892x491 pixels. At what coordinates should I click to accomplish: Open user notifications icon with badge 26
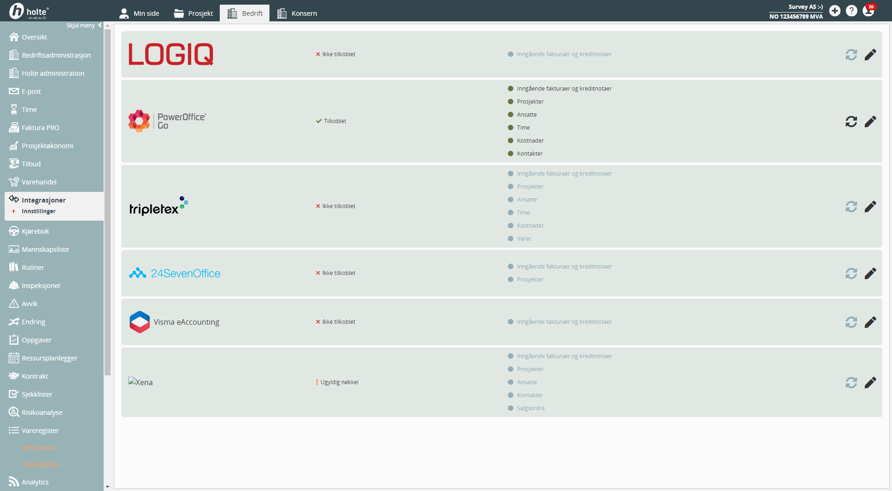[x=868, y=11]
